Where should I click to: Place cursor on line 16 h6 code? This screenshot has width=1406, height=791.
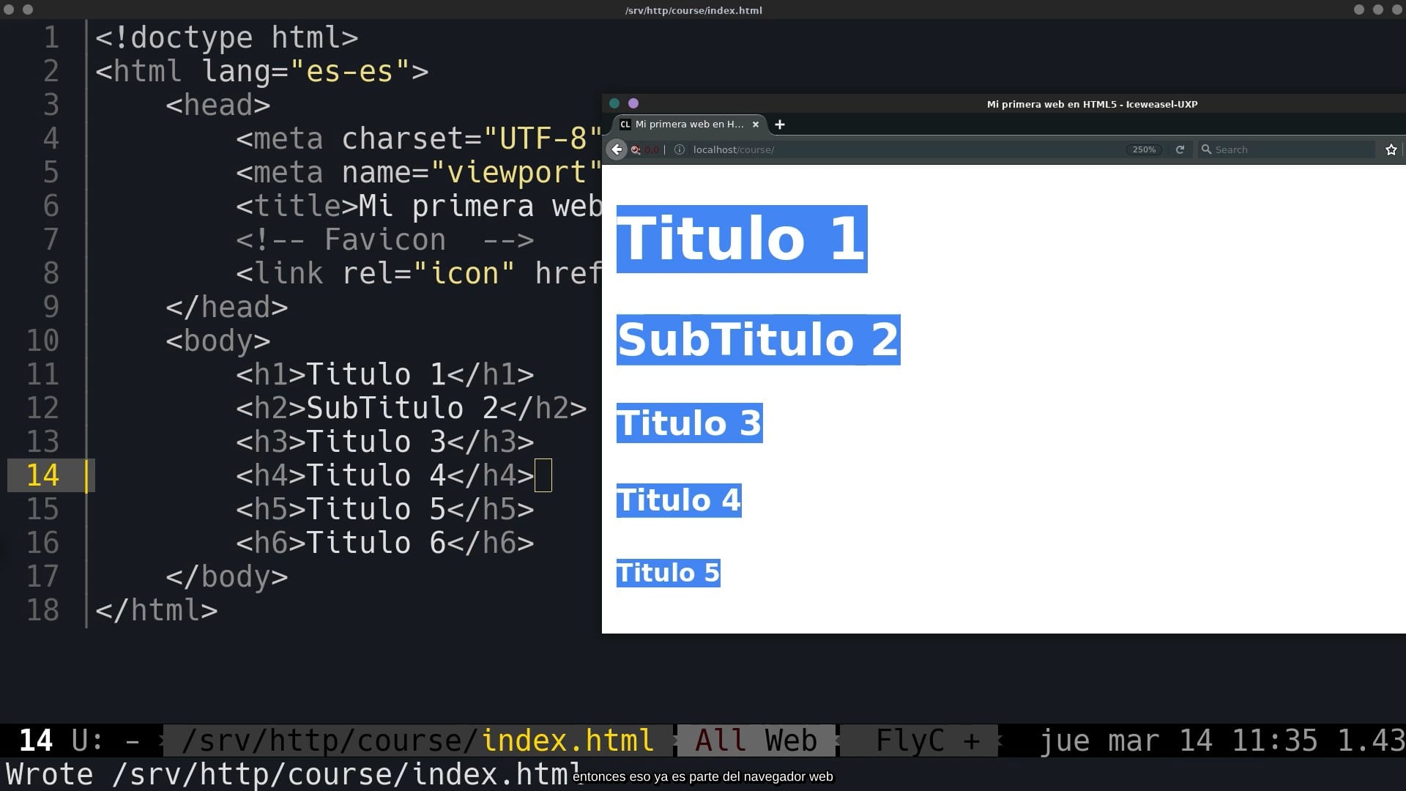pyautogui.click(x=384, y=543)
